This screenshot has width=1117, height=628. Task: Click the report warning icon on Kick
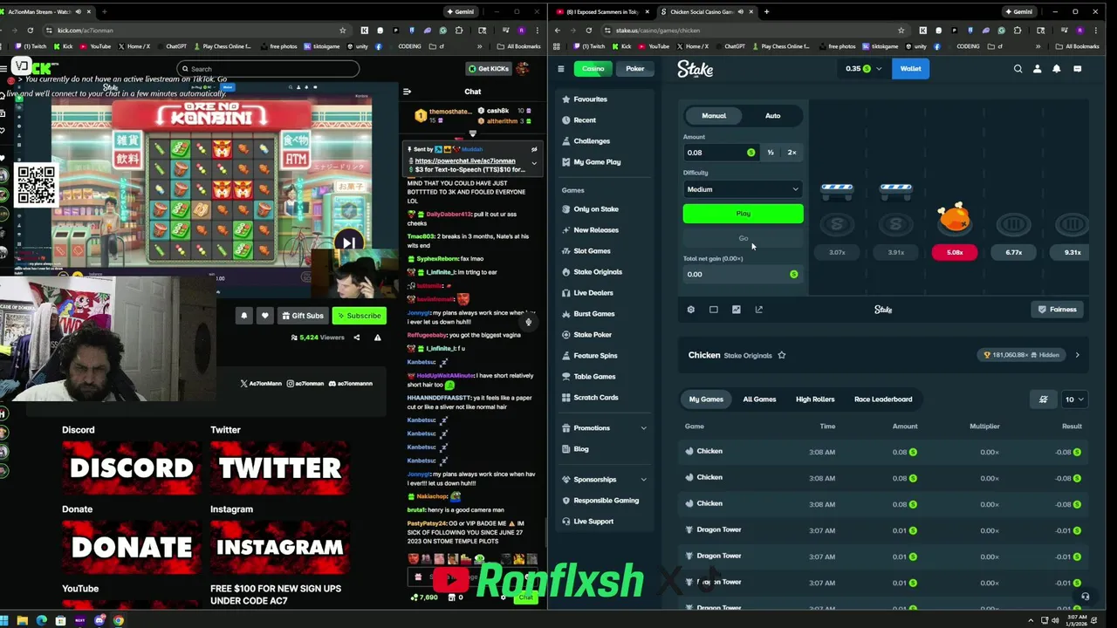377,338
